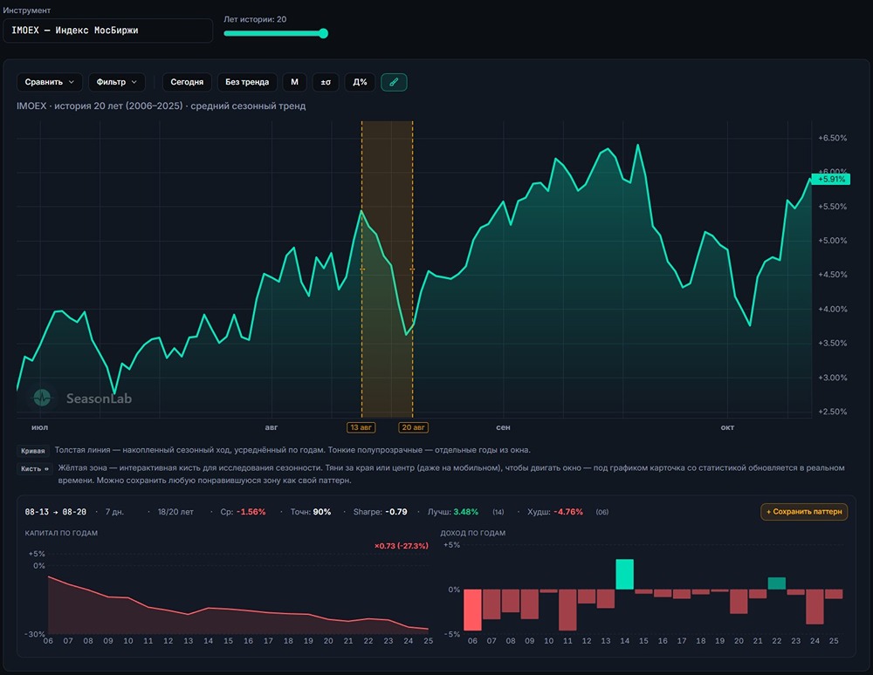Viewport: 873px width, 675px height.
Task: Click the Худш: -4.76% worst value
Action: click(555, 512)
